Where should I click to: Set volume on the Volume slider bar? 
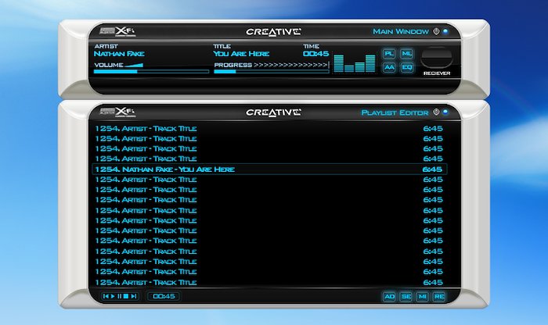151,72
